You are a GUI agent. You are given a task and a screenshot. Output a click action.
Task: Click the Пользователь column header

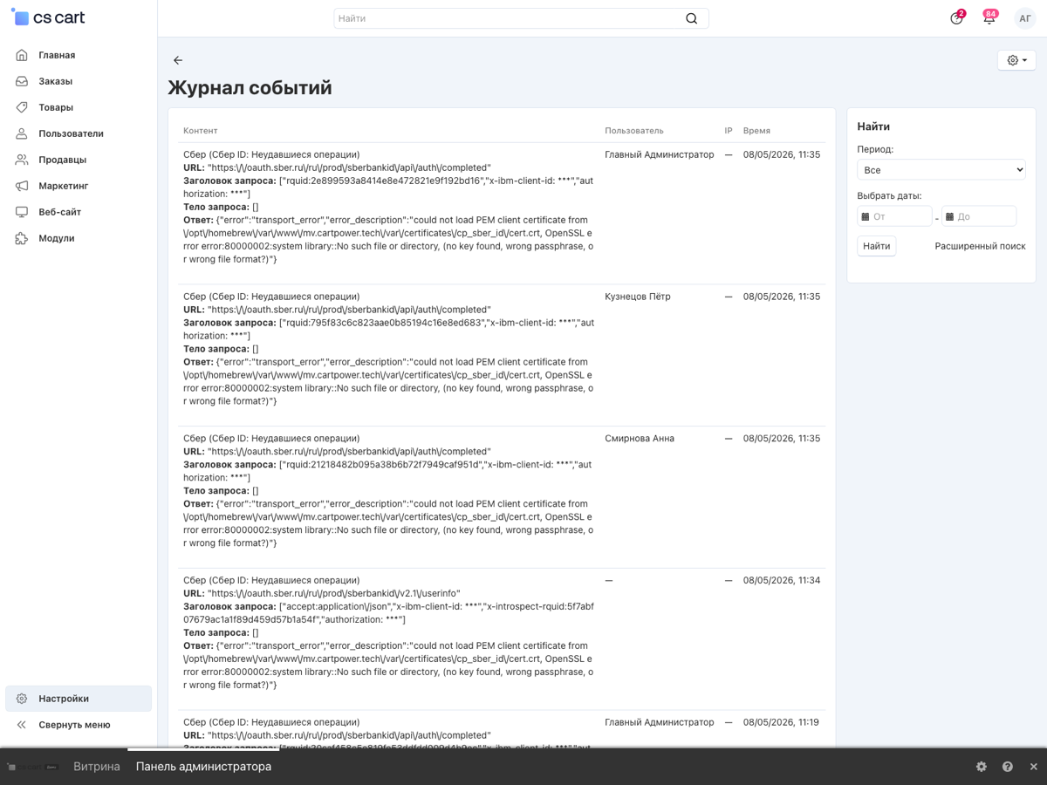coord(634,131)
